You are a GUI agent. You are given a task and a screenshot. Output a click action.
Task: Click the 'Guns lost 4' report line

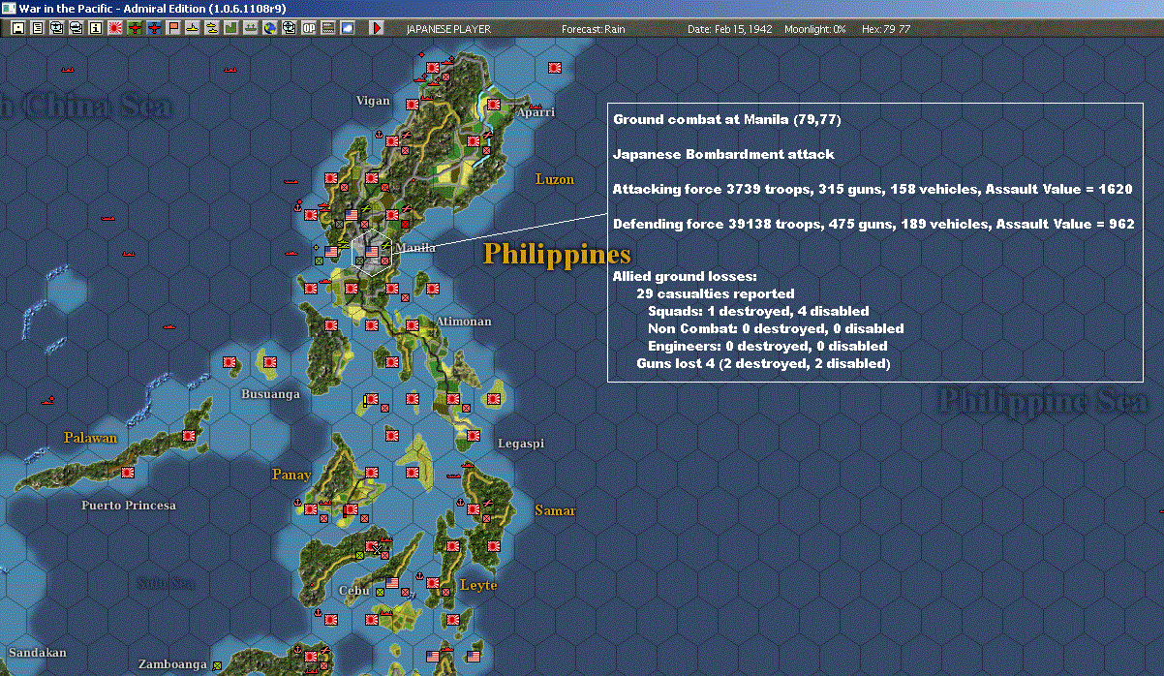coord(763,364)
